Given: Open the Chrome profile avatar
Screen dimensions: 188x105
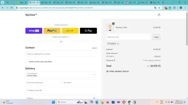Looking at the screenshot, I should click(181, 8).
